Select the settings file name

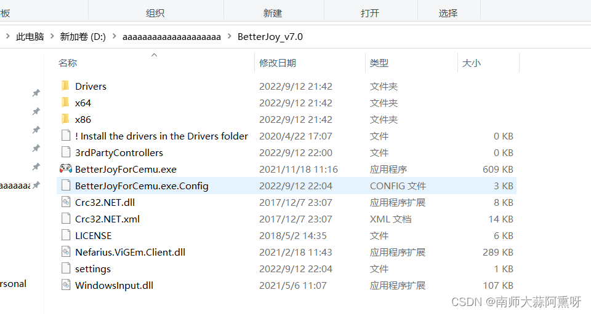coord(93,269)
